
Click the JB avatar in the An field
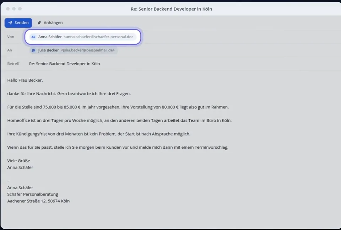pos(33,50)
